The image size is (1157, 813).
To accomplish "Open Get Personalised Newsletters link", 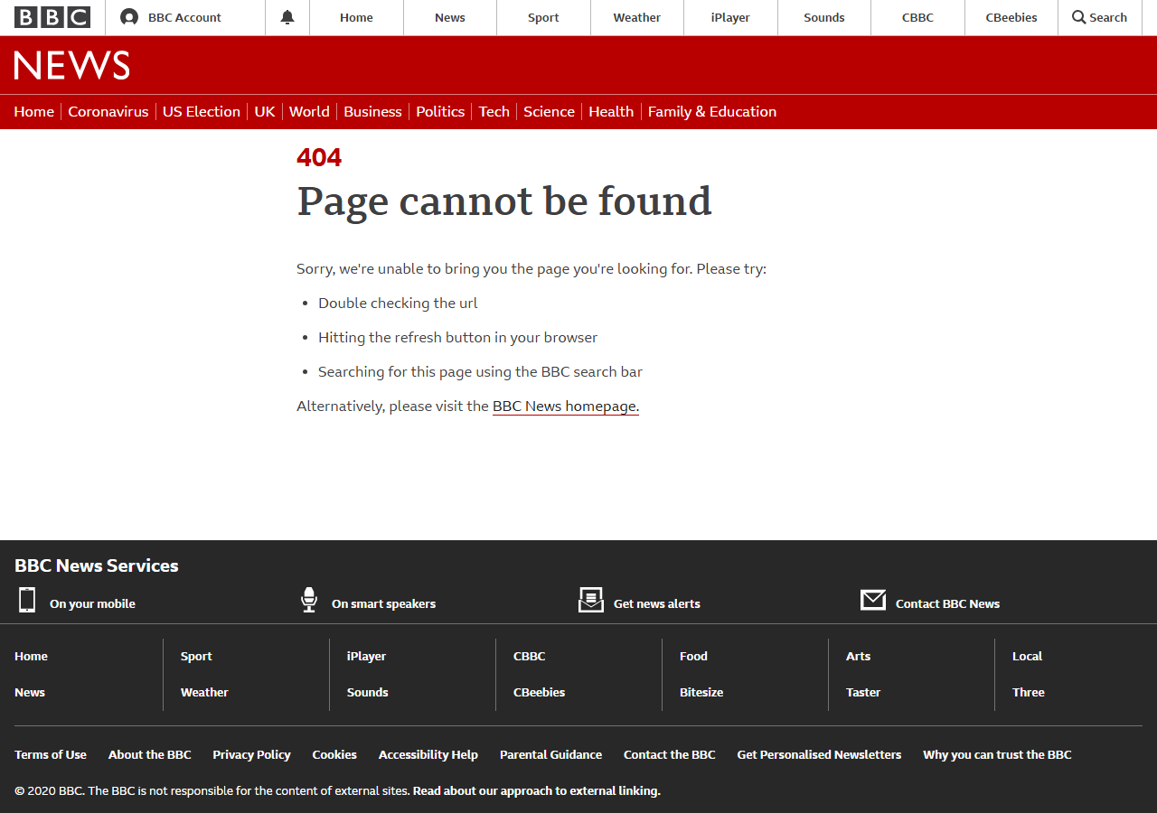I will click(x=819, y=754).
